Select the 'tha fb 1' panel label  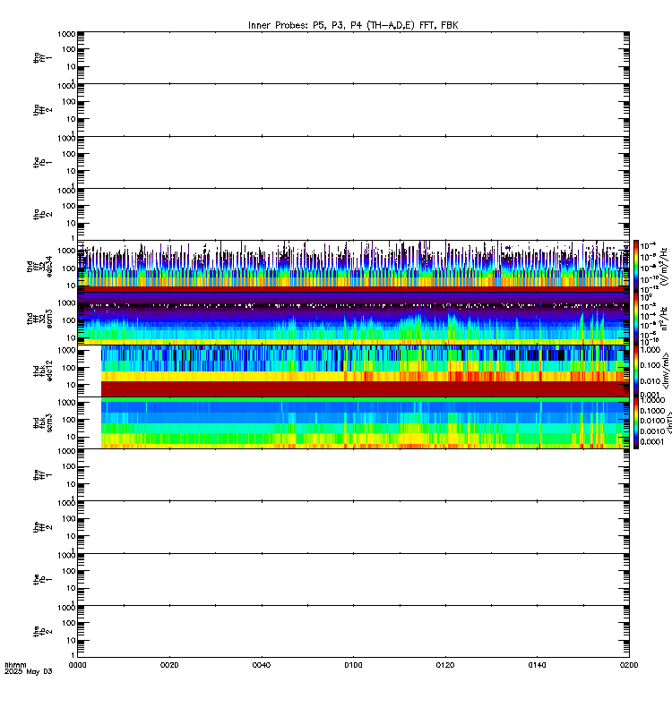tap(42, 163)
